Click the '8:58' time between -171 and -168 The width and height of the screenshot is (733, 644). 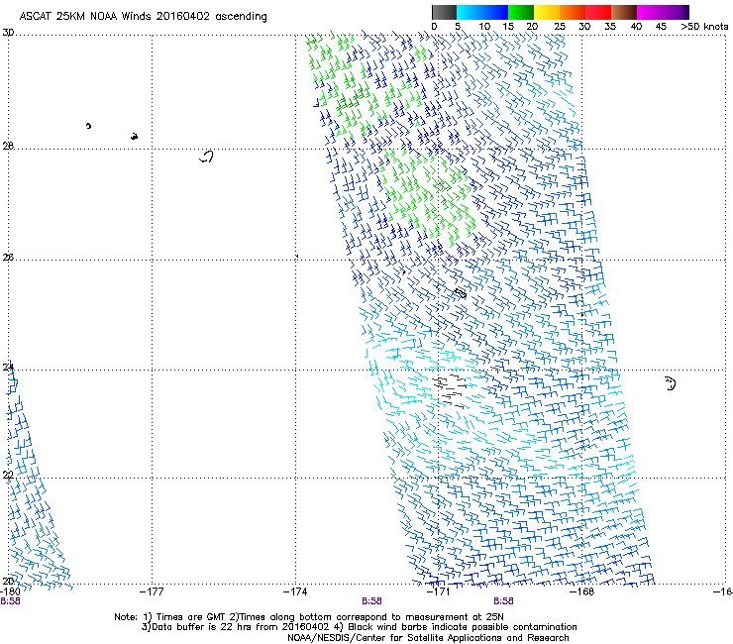click(x=503, y=601)
